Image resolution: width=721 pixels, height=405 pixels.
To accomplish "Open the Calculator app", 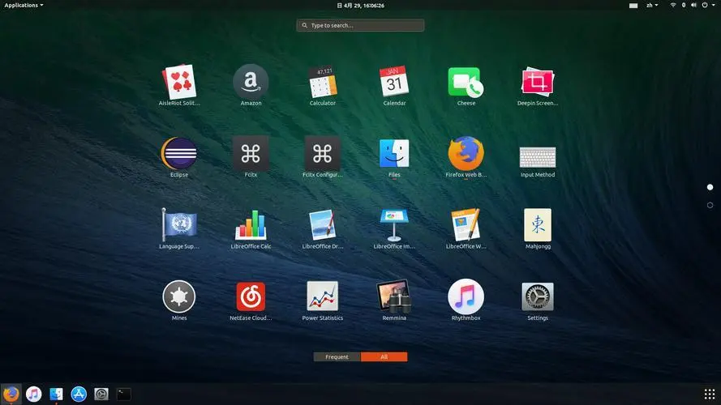I will (x=322, y=82).
